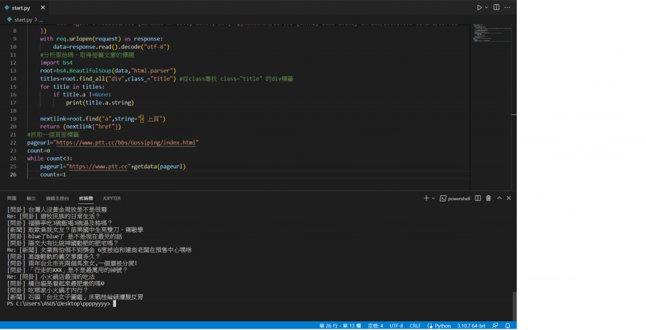Click terminal output line 石頭「台北女子圖鑑」
The height and width of the screenshot is (330, 646).
click(75, 297)
